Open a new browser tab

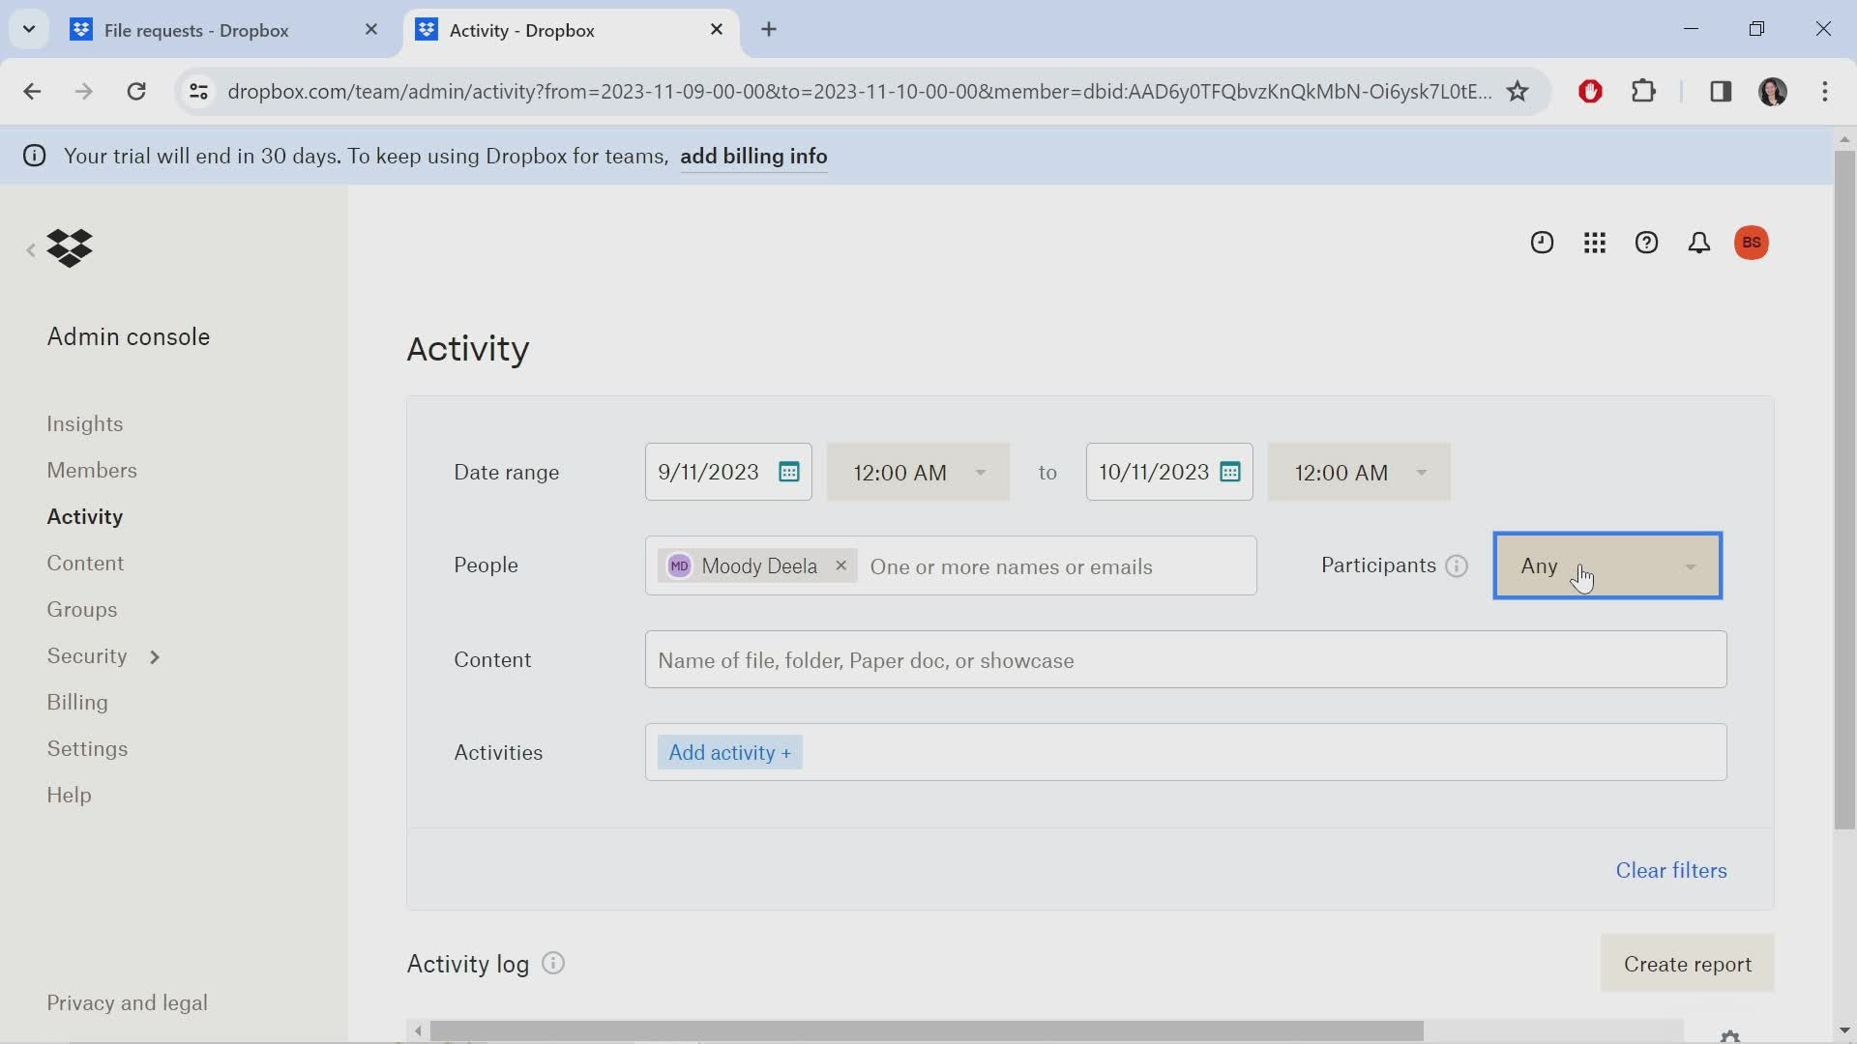tap(769, 29)
